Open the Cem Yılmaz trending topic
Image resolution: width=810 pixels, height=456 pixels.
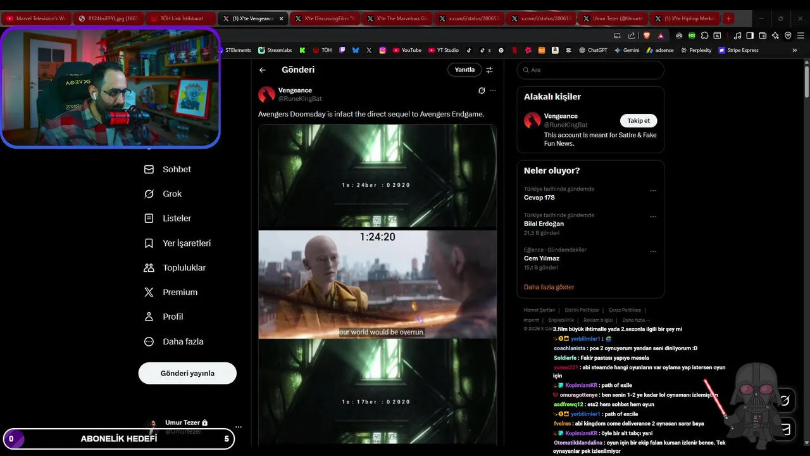tap(542, 258)
